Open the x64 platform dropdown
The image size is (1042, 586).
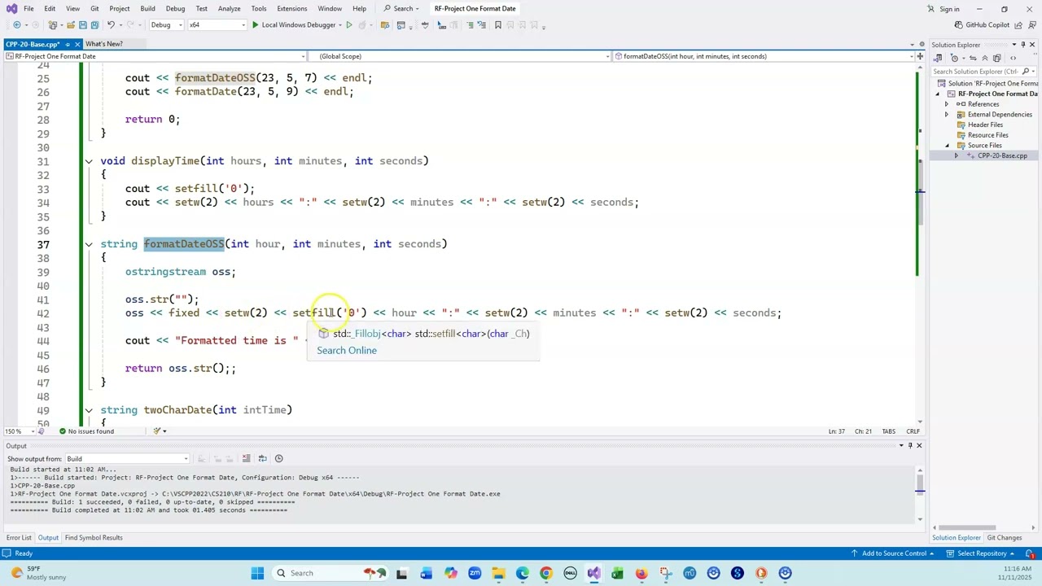217,24
